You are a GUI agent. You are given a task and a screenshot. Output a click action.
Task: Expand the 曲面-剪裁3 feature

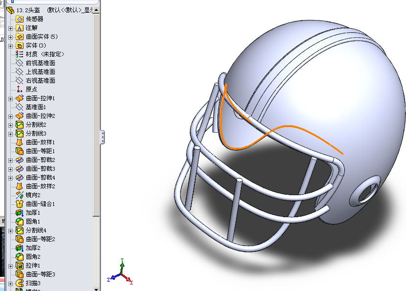(11, 169)
